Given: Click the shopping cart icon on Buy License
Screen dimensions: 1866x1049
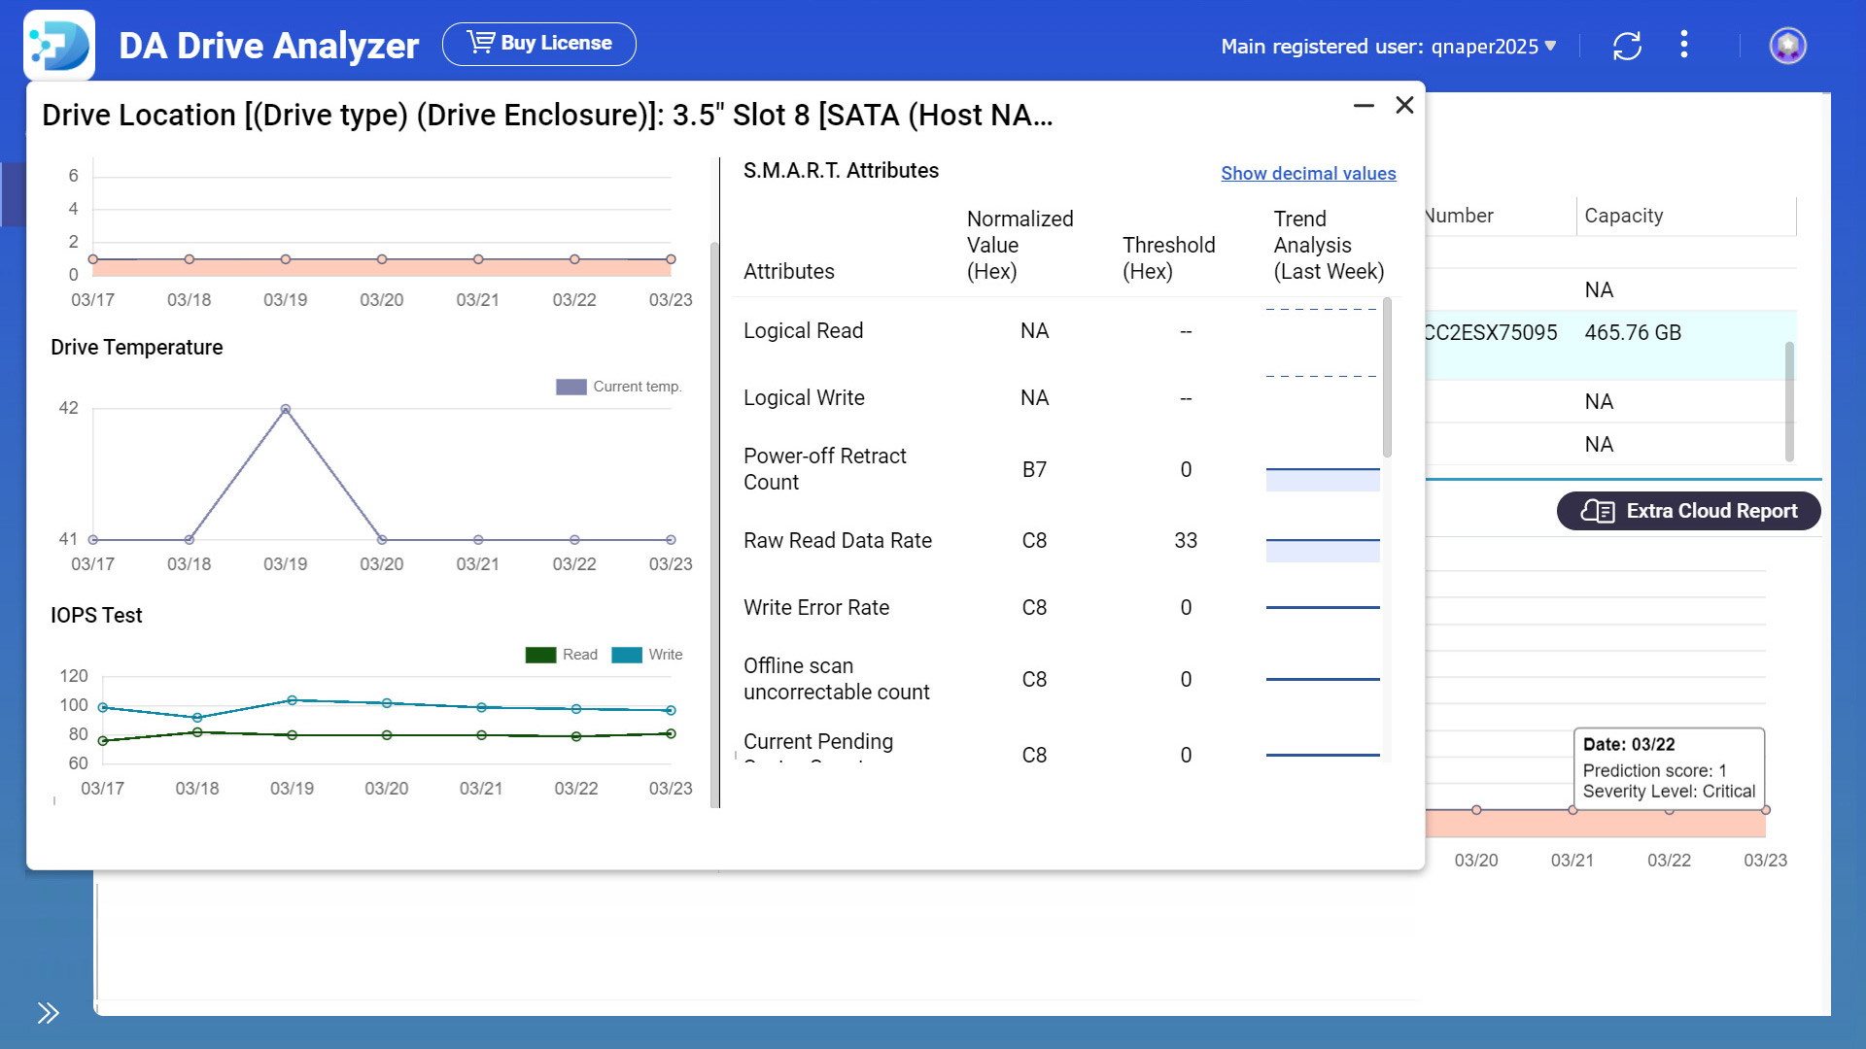Looking at the screenshot, I should pos(480,43).
